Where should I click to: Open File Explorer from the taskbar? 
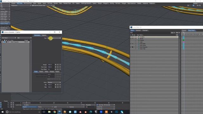click(x=49, y=112)
